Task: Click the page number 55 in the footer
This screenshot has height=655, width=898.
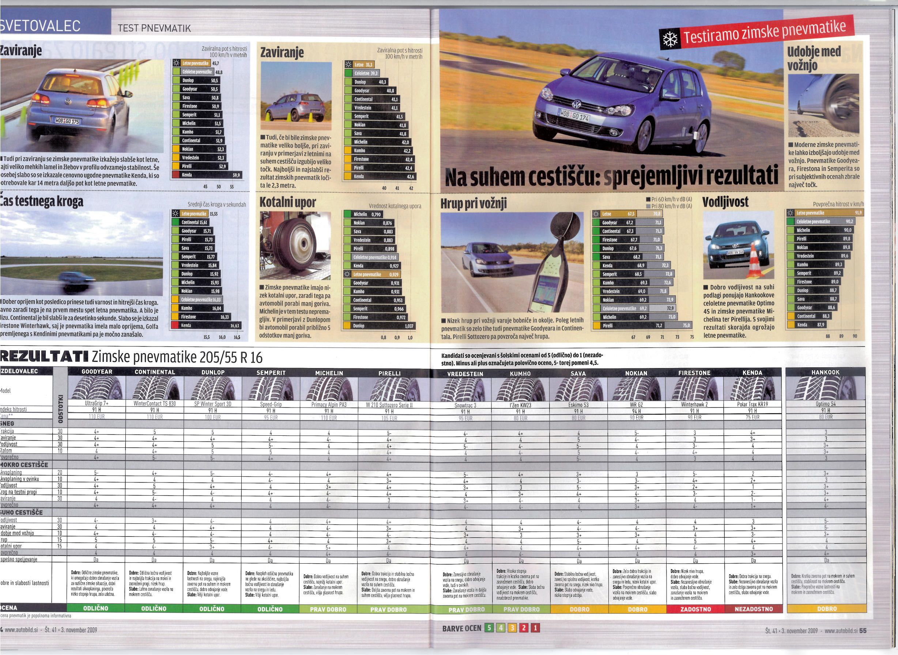Action: [x=863, y=631]
